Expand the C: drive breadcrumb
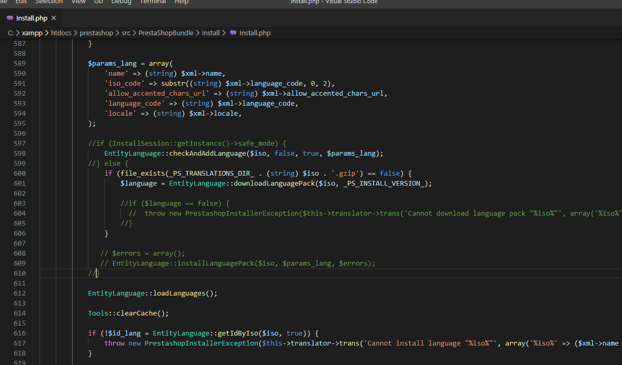Screen dimensions: 622x365 (11, 33)
